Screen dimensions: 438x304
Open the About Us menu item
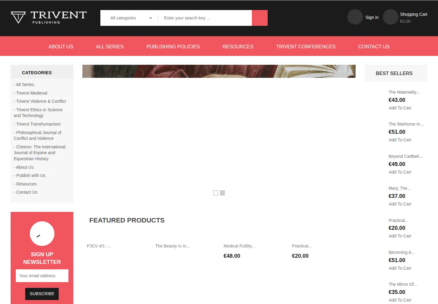(61, 47)
